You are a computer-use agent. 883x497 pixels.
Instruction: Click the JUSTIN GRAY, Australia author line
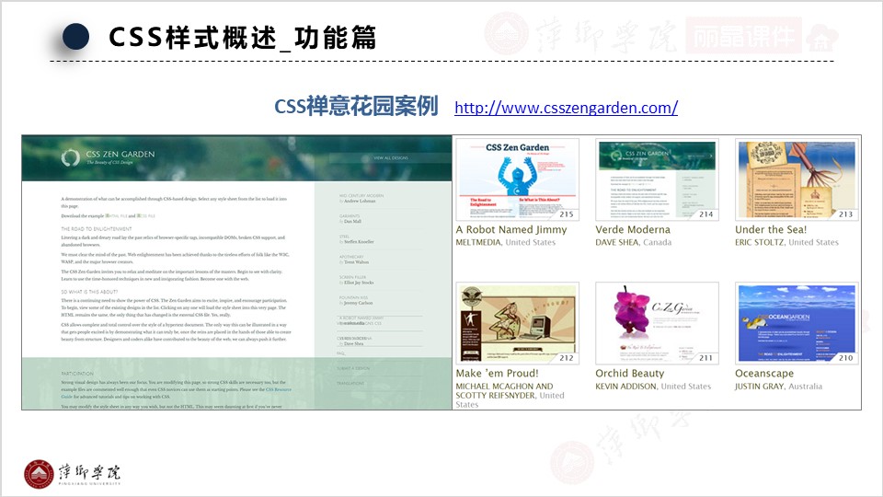coord(778,387)
